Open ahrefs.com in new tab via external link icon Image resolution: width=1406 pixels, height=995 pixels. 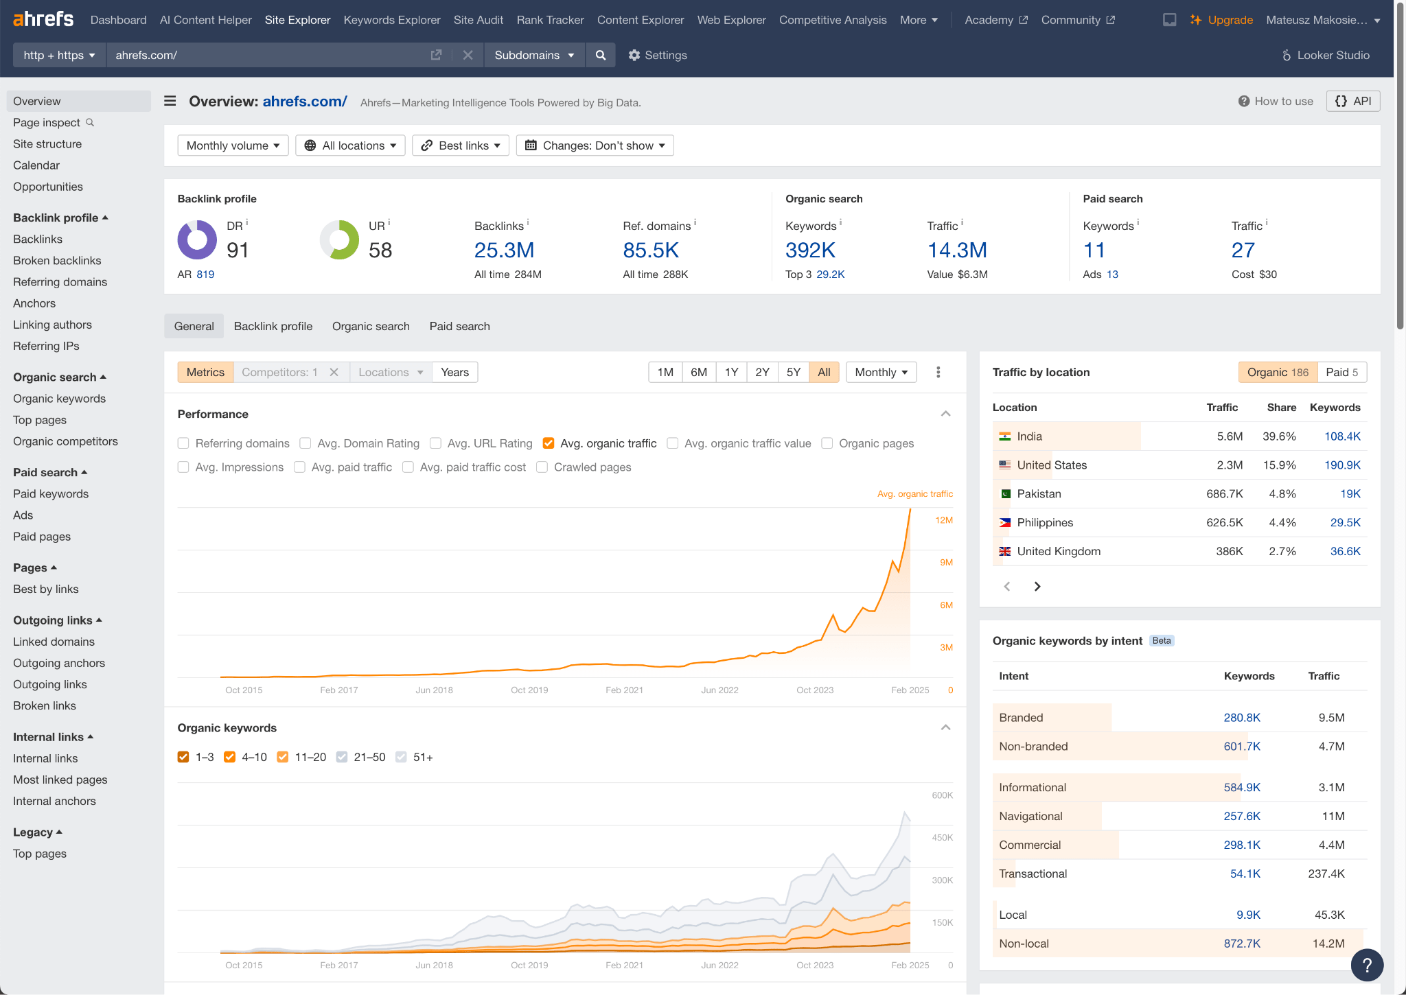[x=437, y=55]
